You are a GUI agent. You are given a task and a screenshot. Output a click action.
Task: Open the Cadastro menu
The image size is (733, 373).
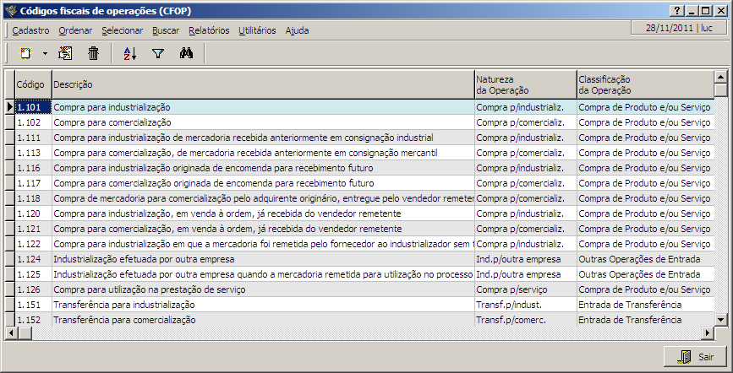(x=30, y=30)
